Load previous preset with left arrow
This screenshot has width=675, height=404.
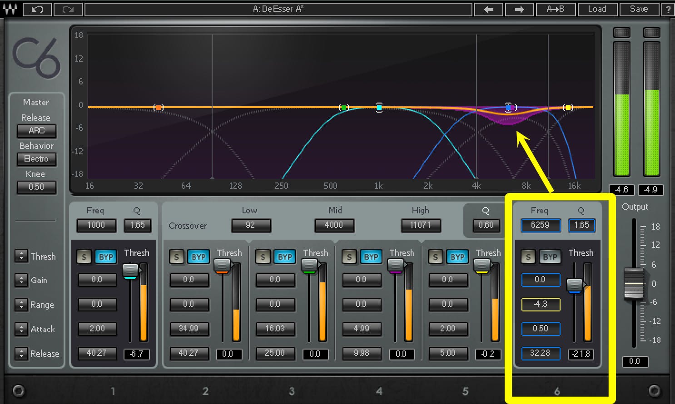[489, 9]
